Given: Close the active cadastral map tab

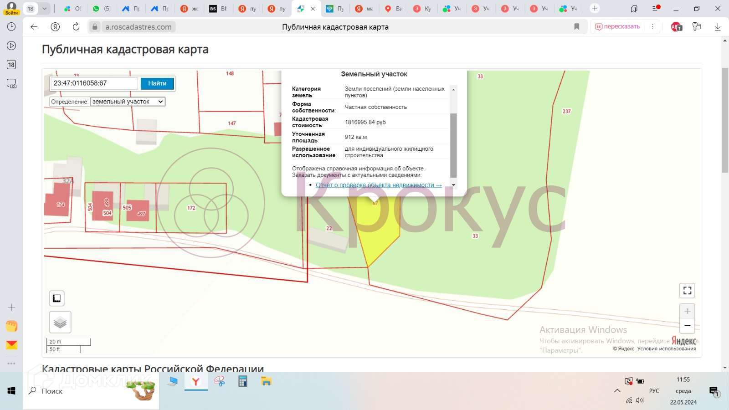Looking at the screenshot, I should click(x=313, y=8).
